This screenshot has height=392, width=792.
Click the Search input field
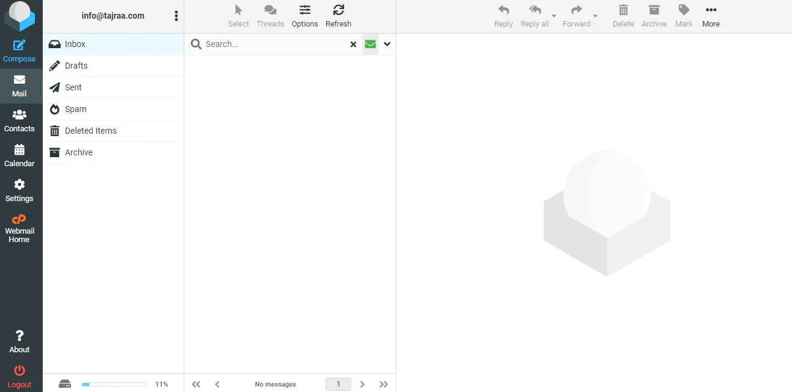(x=274, y=44)
